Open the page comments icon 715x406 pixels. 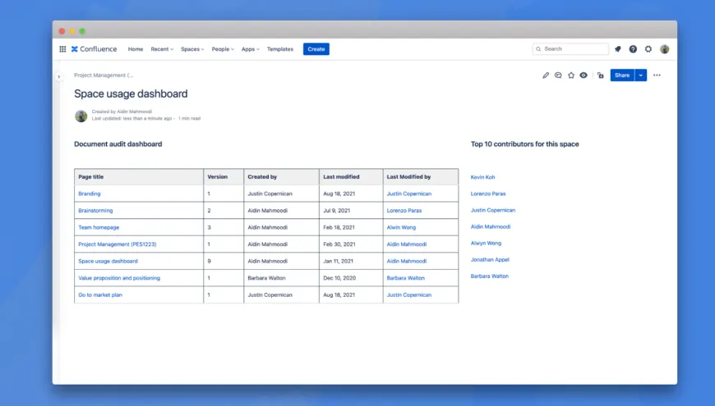pyautogui.click(x=558, y=75)
